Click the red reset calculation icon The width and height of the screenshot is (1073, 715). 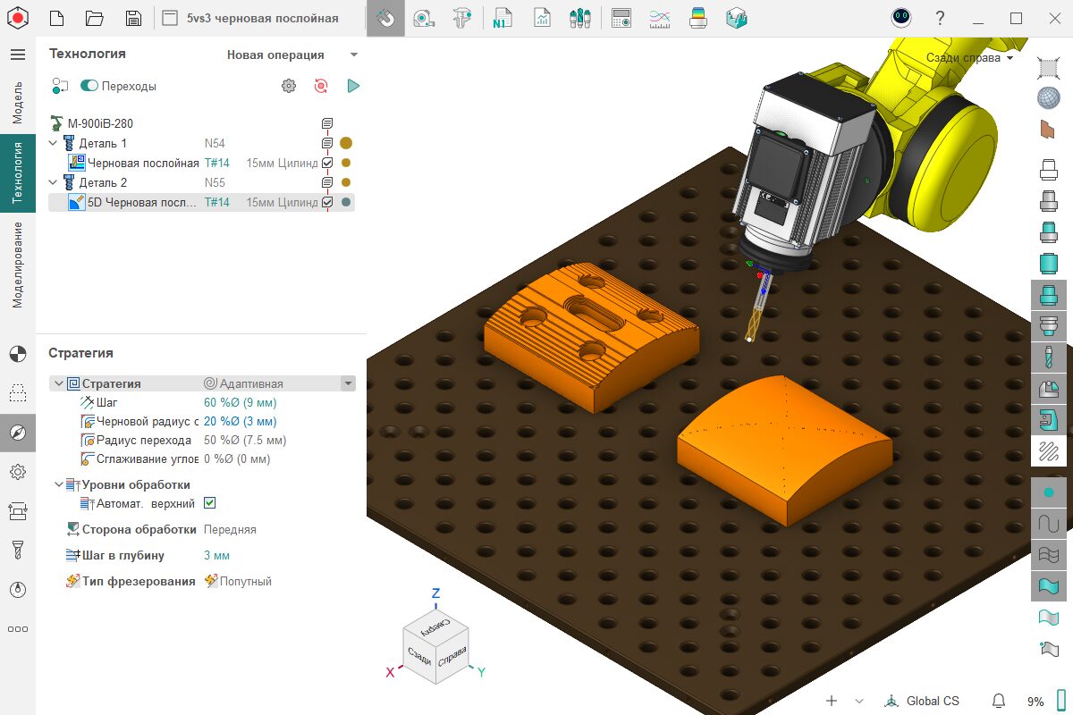[321, 86]
